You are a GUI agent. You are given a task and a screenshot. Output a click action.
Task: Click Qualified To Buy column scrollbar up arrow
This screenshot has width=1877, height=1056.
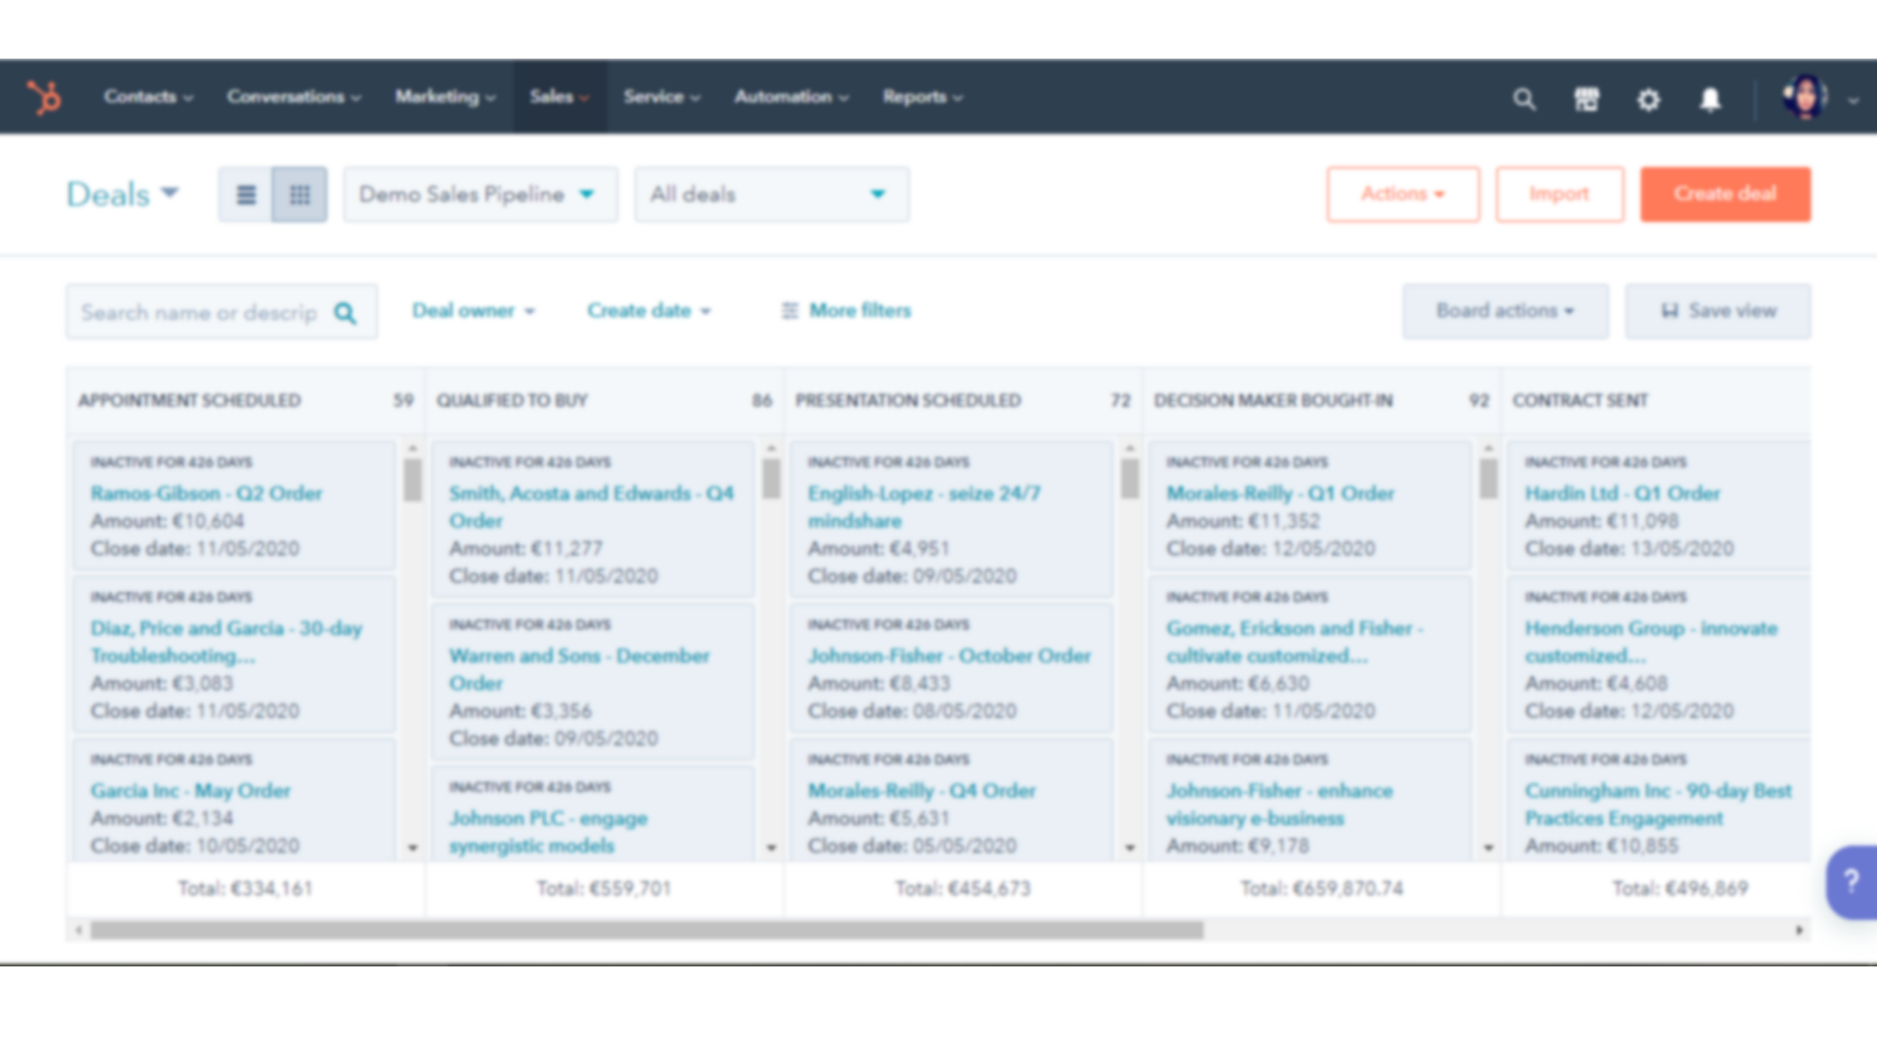coord(771,449)
